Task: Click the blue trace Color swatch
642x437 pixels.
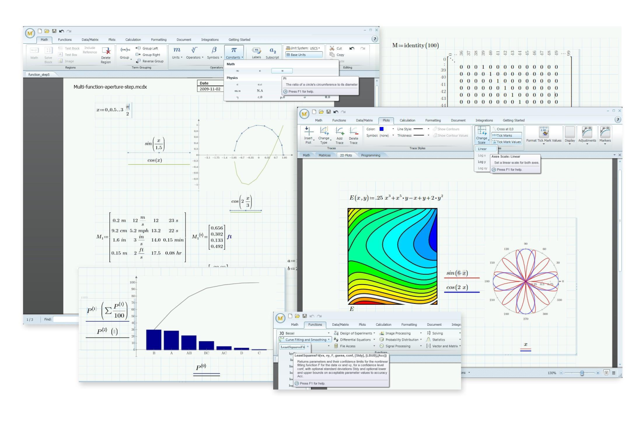Action: [381, 129]
